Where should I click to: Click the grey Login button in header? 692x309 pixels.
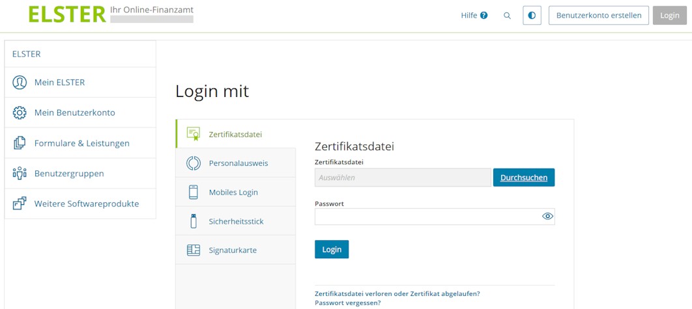coord(669,16)
